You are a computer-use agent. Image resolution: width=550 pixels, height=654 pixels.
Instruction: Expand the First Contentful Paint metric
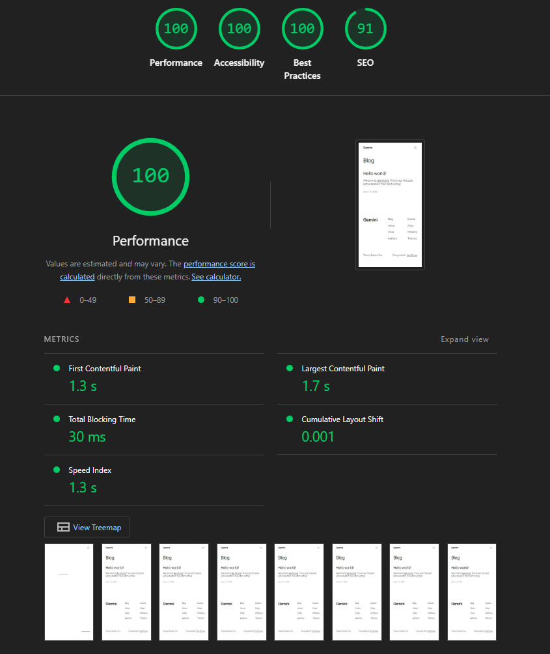point(105,369)
